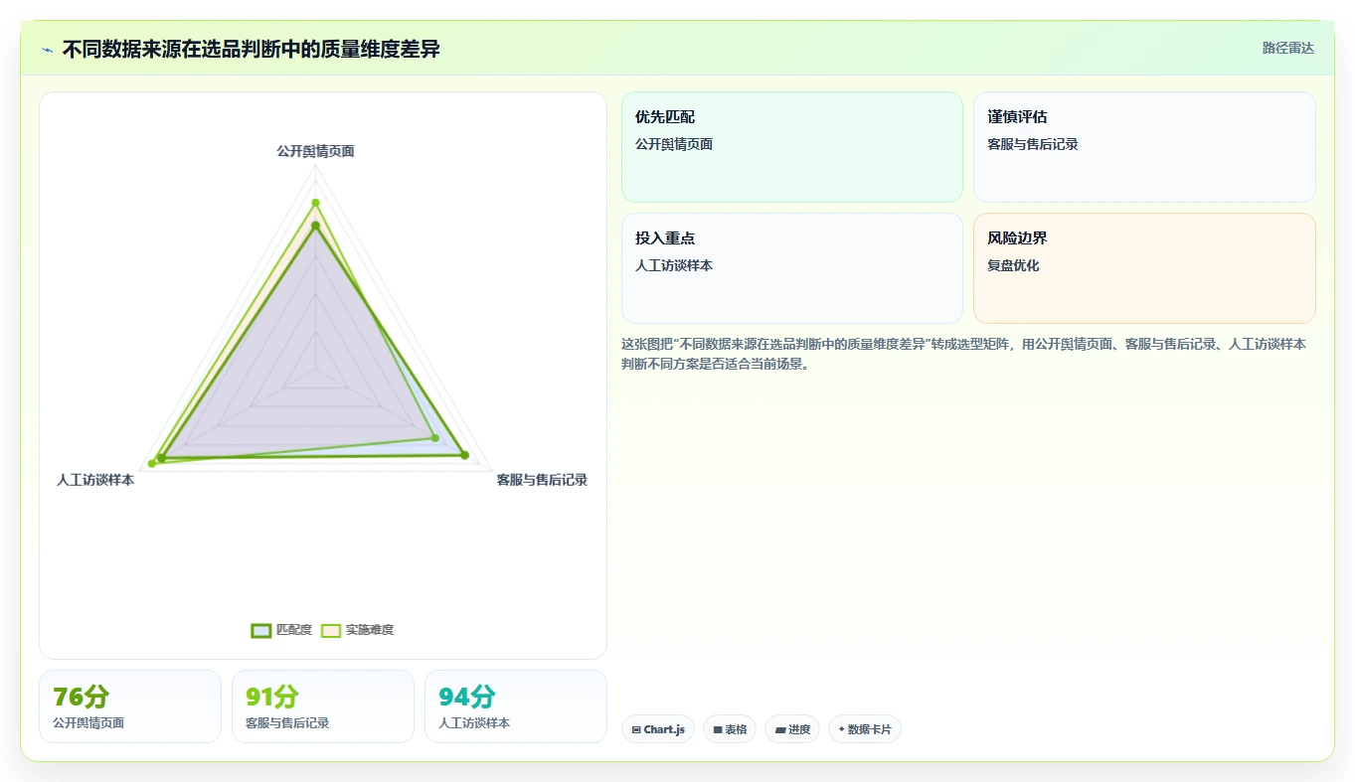1355x782 pixels.
Task: Open the 风险边界 card
Action: click(x=1144, y=268)
